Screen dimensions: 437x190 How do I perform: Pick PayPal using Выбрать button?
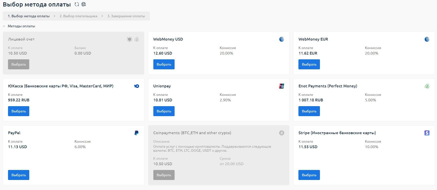19,175
